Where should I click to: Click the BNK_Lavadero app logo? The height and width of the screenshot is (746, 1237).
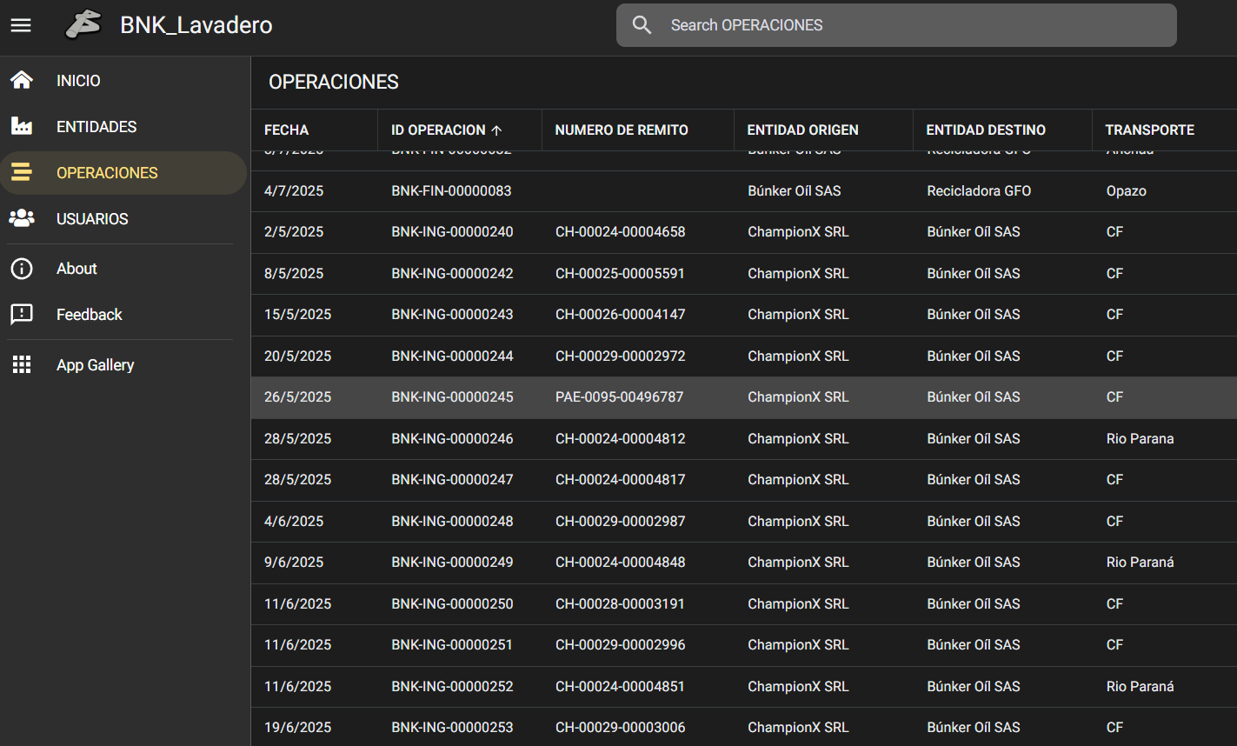[83, 25]
